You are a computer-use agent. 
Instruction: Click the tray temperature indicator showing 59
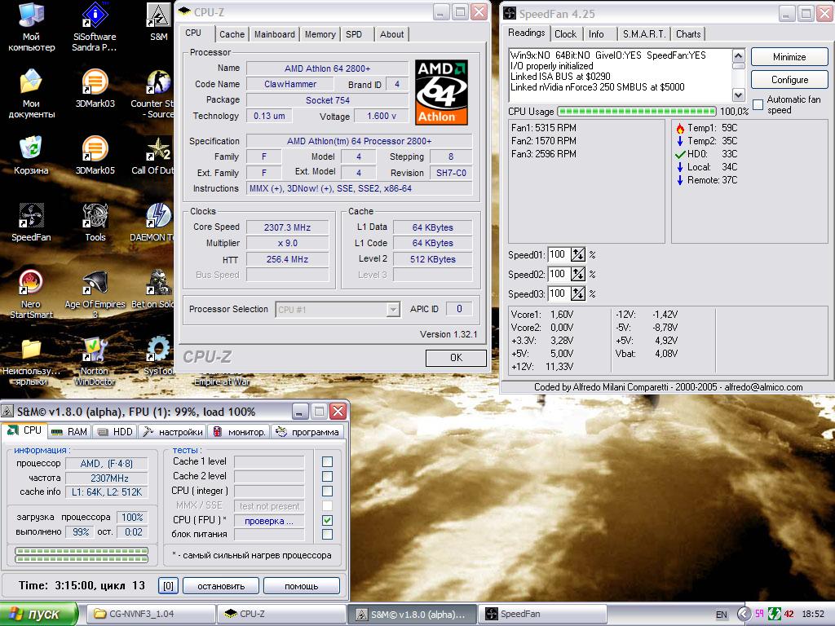point(759,614)
